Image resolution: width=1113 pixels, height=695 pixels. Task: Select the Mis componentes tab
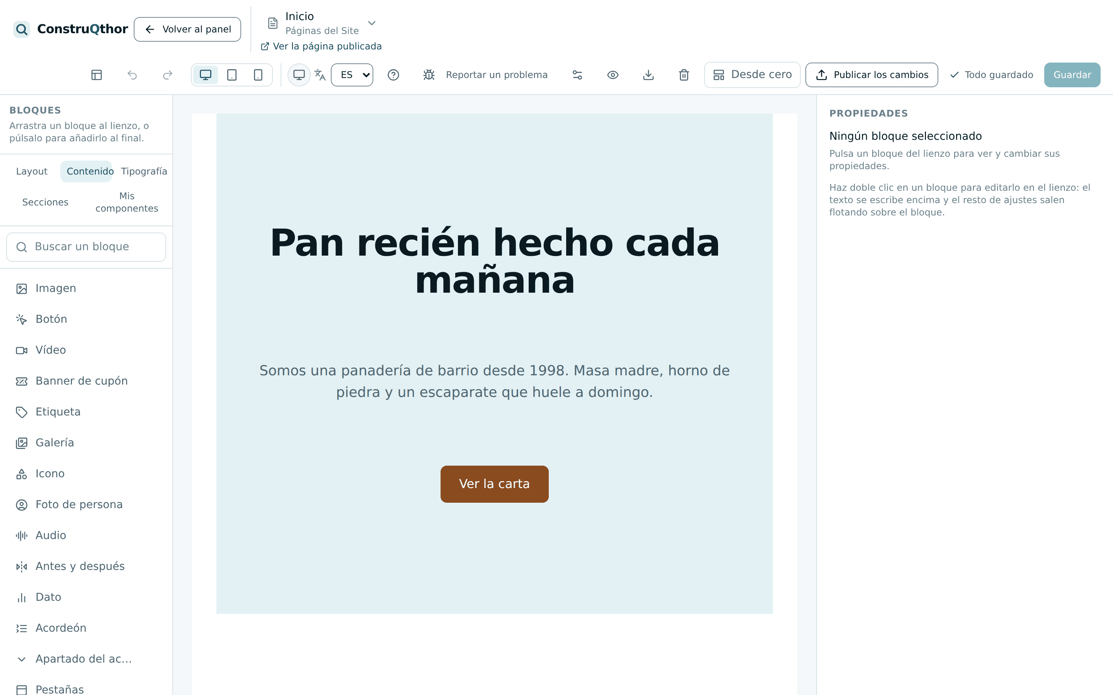point(127,202)
